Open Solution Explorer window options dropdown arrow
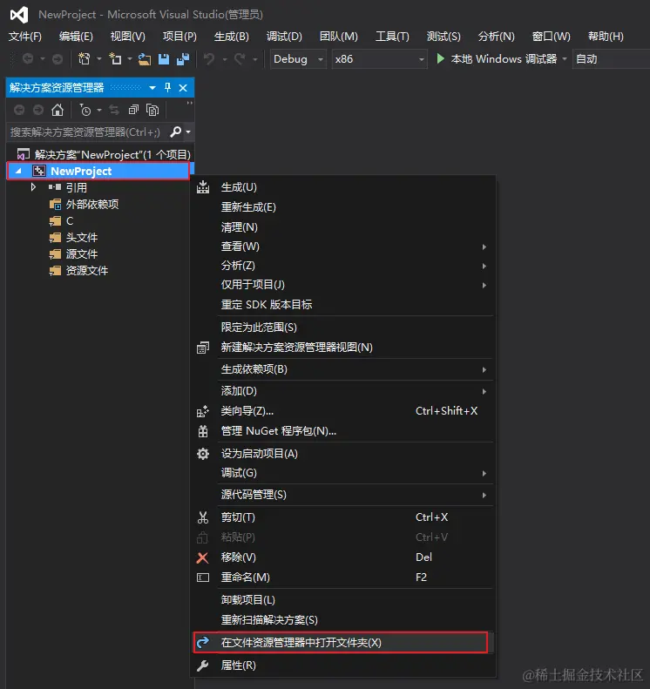650x689 pixels. point(152,88)
